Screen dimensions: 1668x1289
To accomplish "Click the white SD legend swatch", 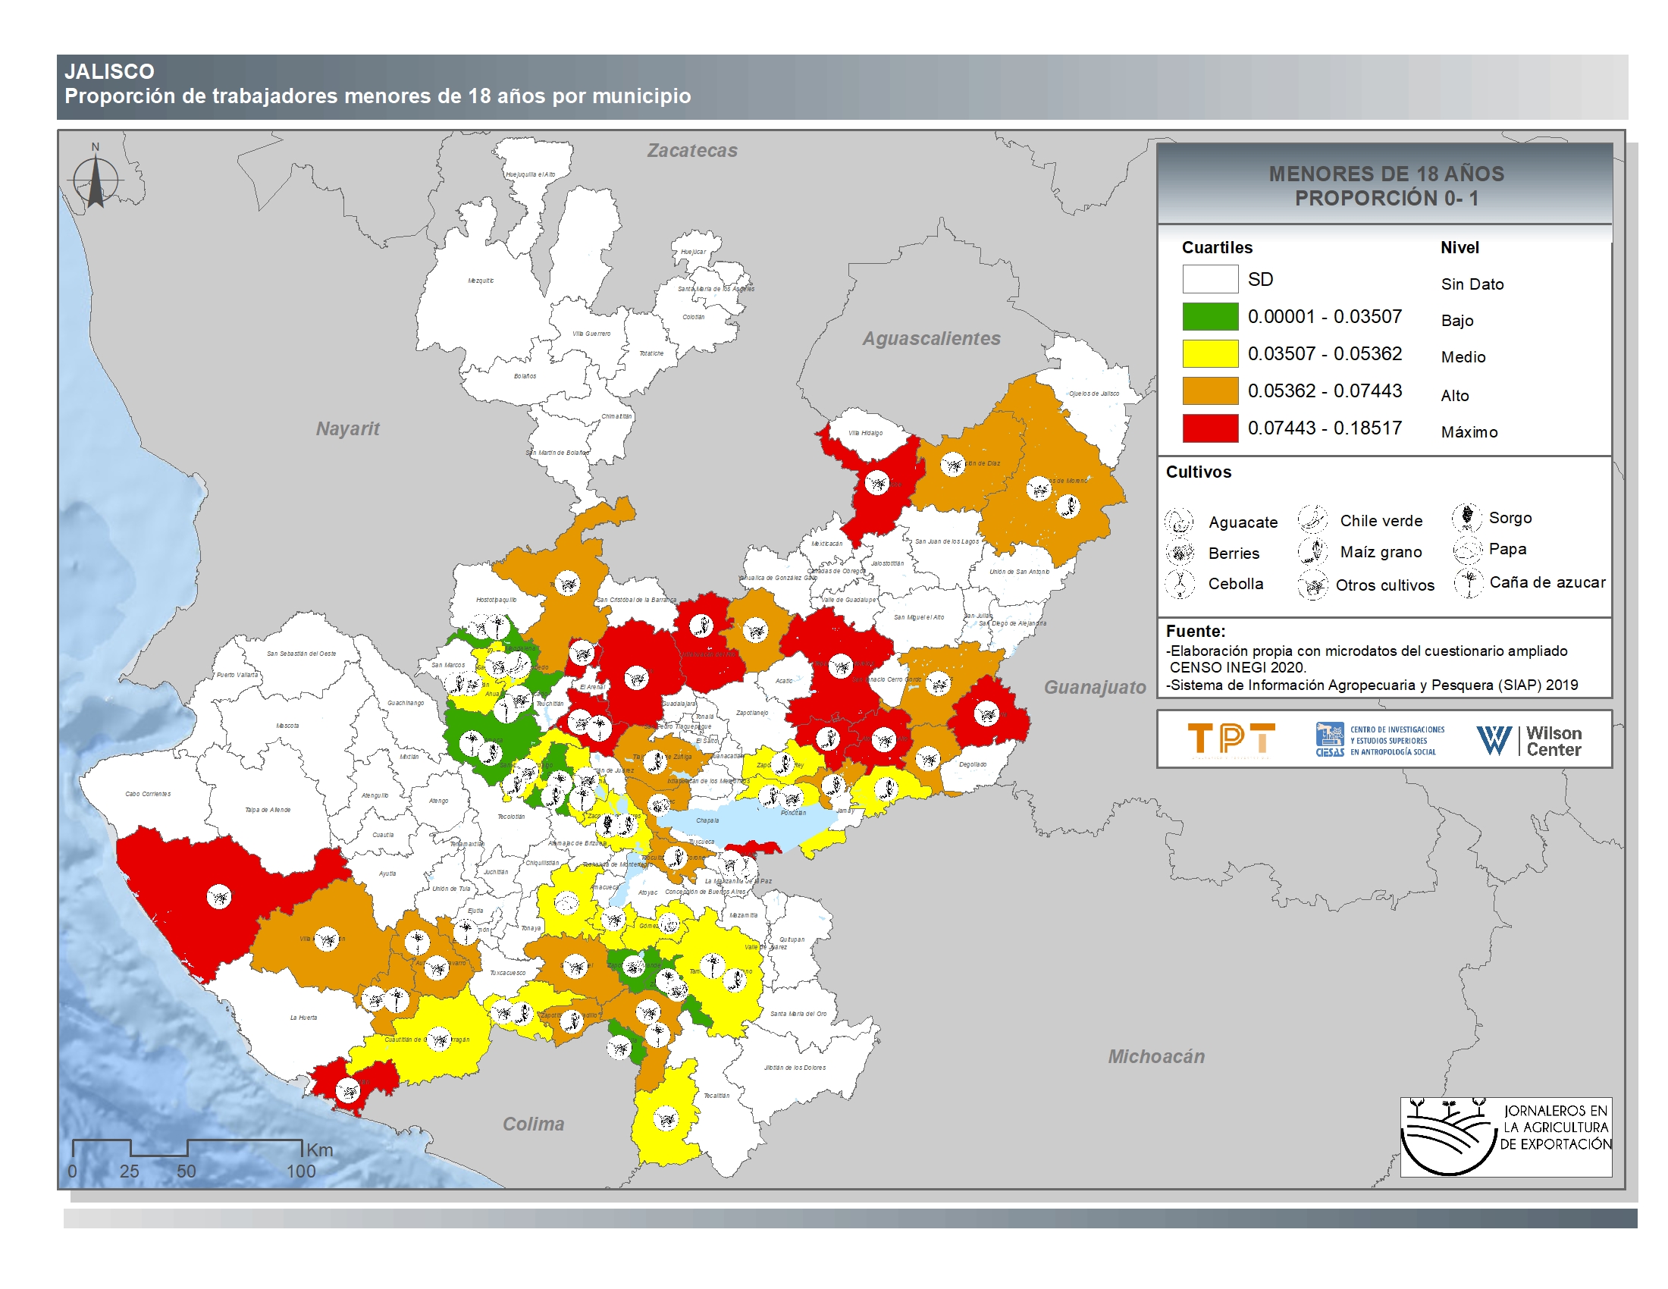I will 1210,279.
